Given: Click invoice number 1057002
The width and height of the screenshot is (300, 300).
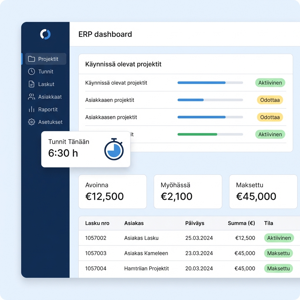Looking at the screenshot, I should click(x=96, y=238).
